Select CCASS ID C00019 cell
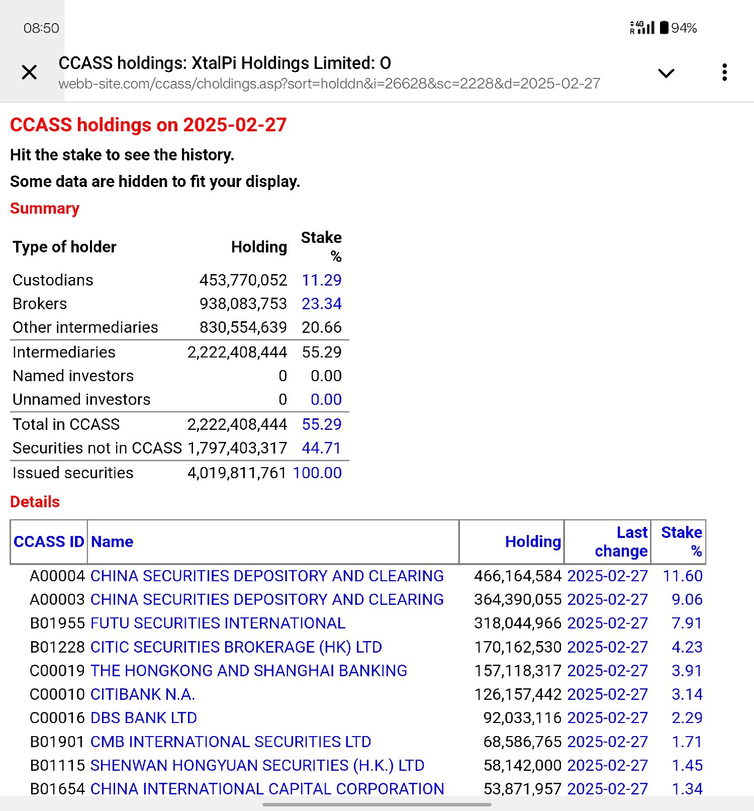The width and height of the screenshot is (754, 811). 57,670
